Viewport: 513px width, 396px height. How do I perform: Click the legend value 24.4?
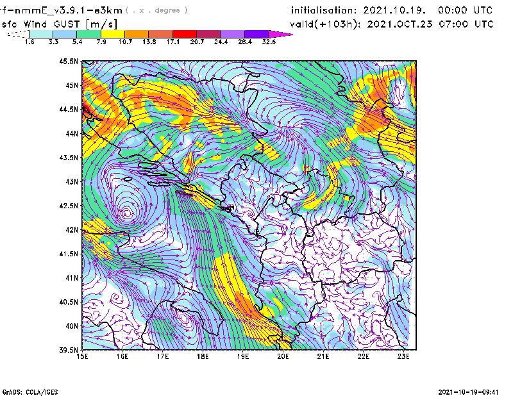click(221, 42)
